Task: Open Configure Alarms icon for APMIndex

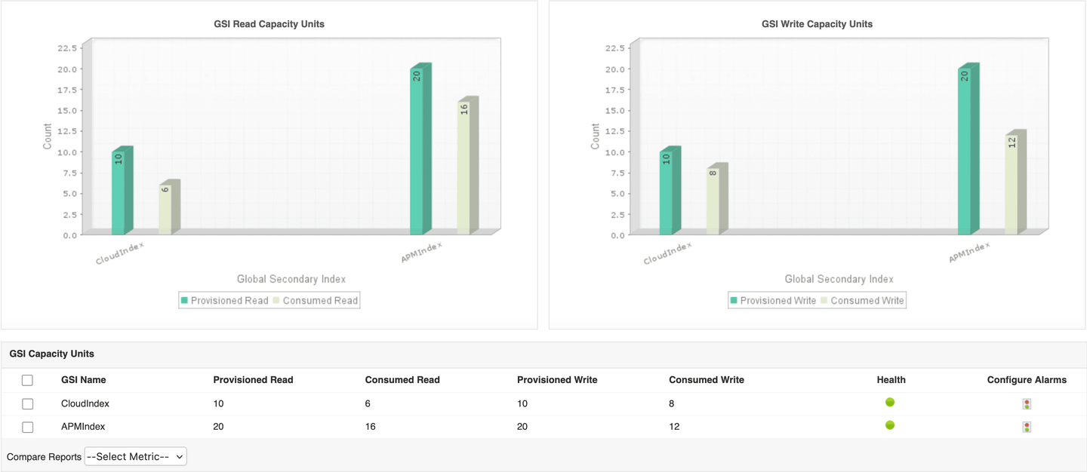Action: [1027, 427]
